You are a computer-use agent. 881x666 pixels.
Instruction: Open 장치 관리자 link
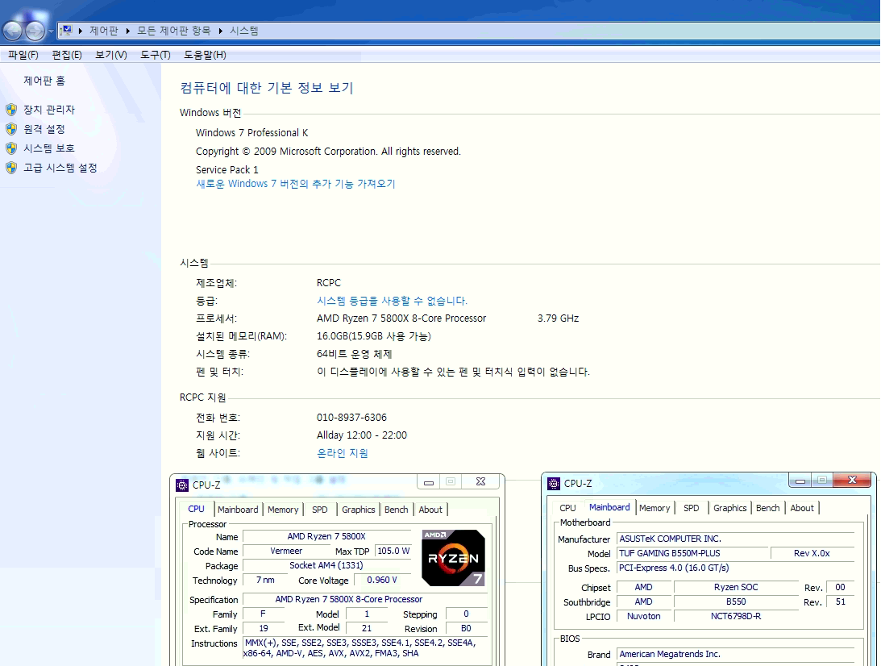[49, 110]
